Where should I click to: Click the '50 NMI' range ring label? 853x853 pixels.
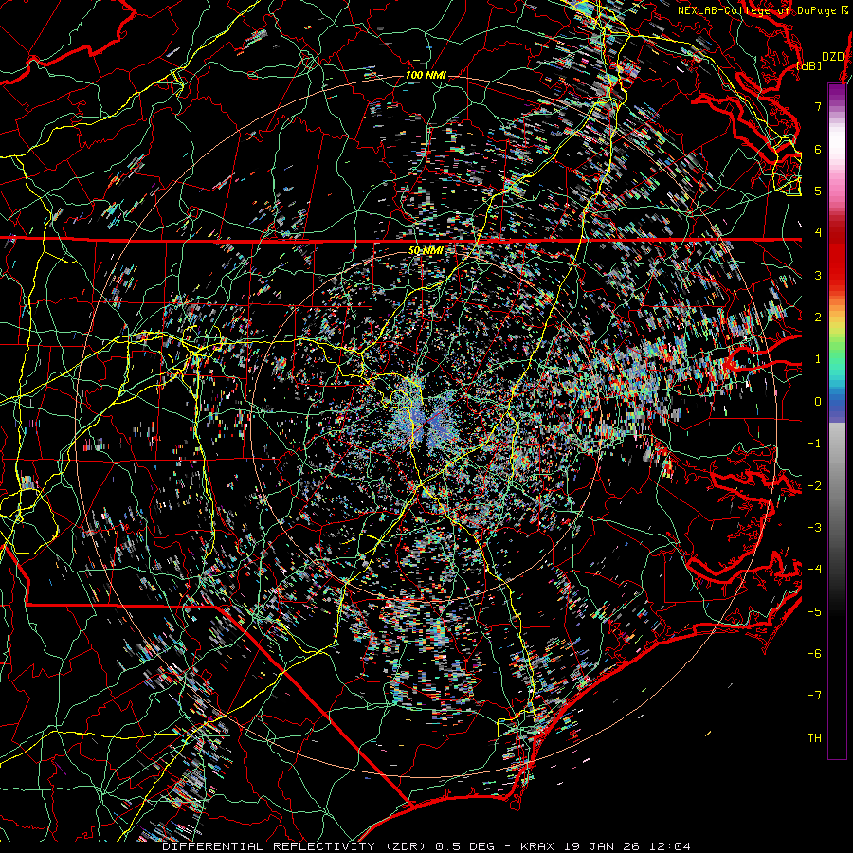click(x=426, y=250)
